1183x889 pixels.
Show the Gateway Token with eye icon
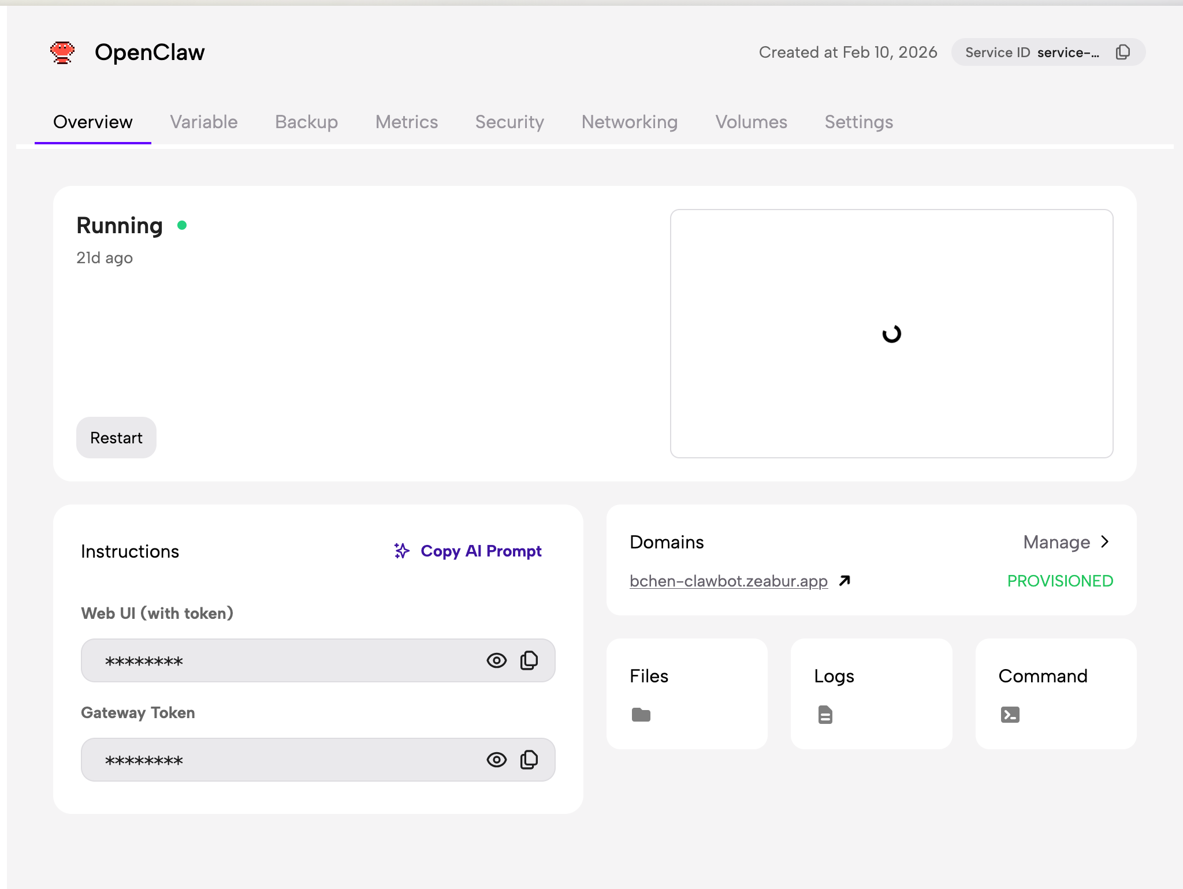pyautogui.click(x=496, y=760)
